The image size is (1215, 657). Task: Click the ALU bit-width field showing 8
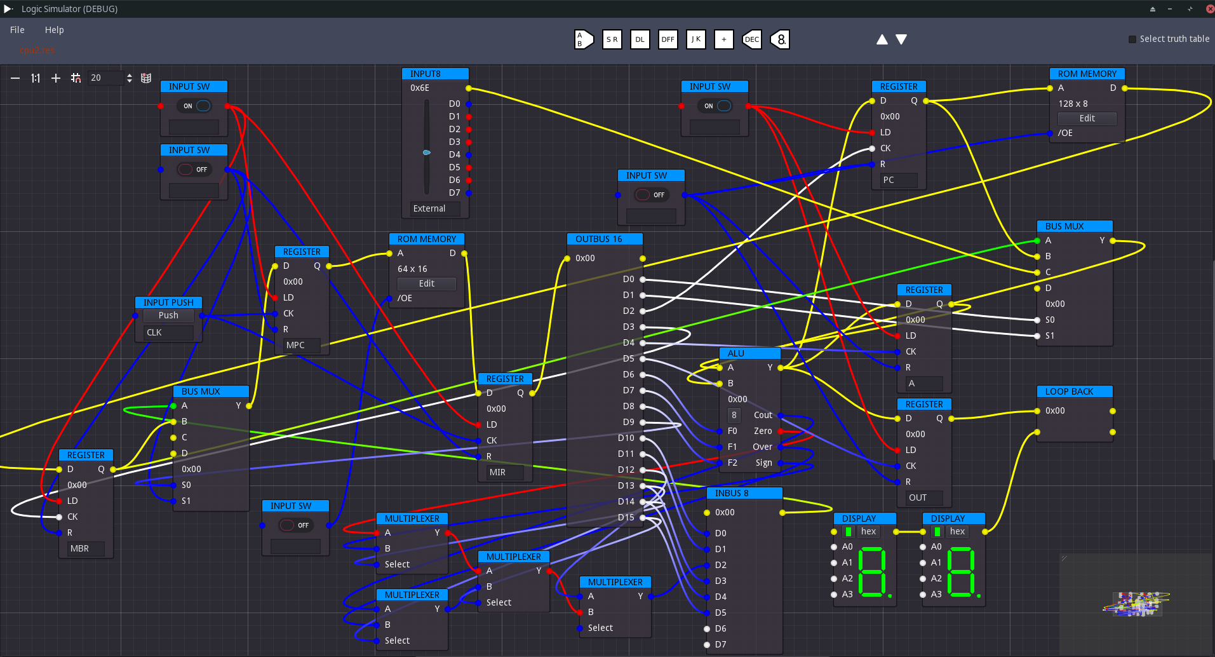(734, 415)
